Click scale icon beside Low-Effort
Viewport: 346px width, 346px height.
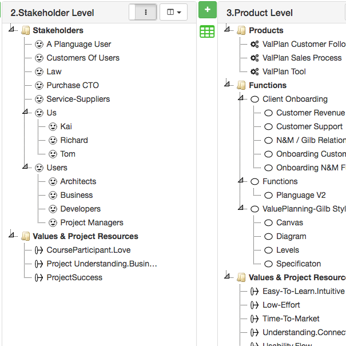point(254,305)
